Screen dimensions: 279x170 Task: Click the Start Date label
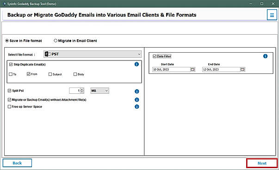[x=167, y=64]
